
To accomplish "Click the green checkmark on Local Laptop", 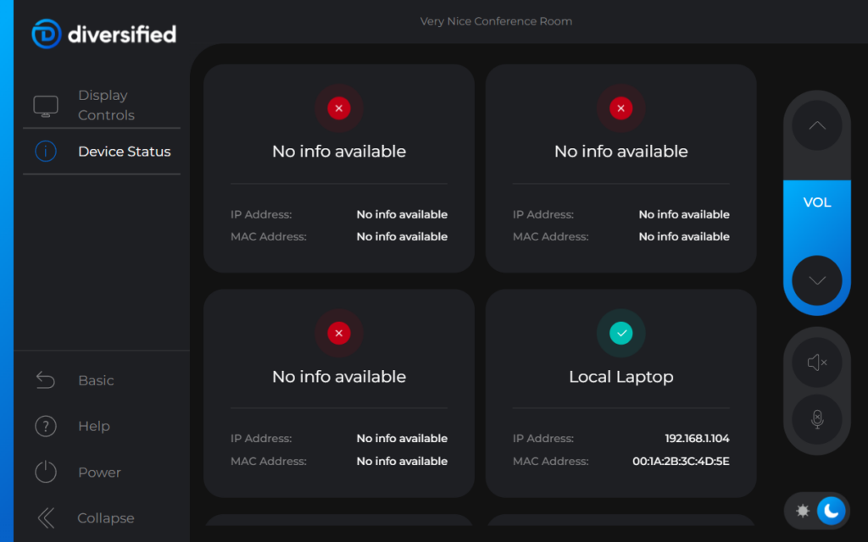I will click(x=621, y=334).
